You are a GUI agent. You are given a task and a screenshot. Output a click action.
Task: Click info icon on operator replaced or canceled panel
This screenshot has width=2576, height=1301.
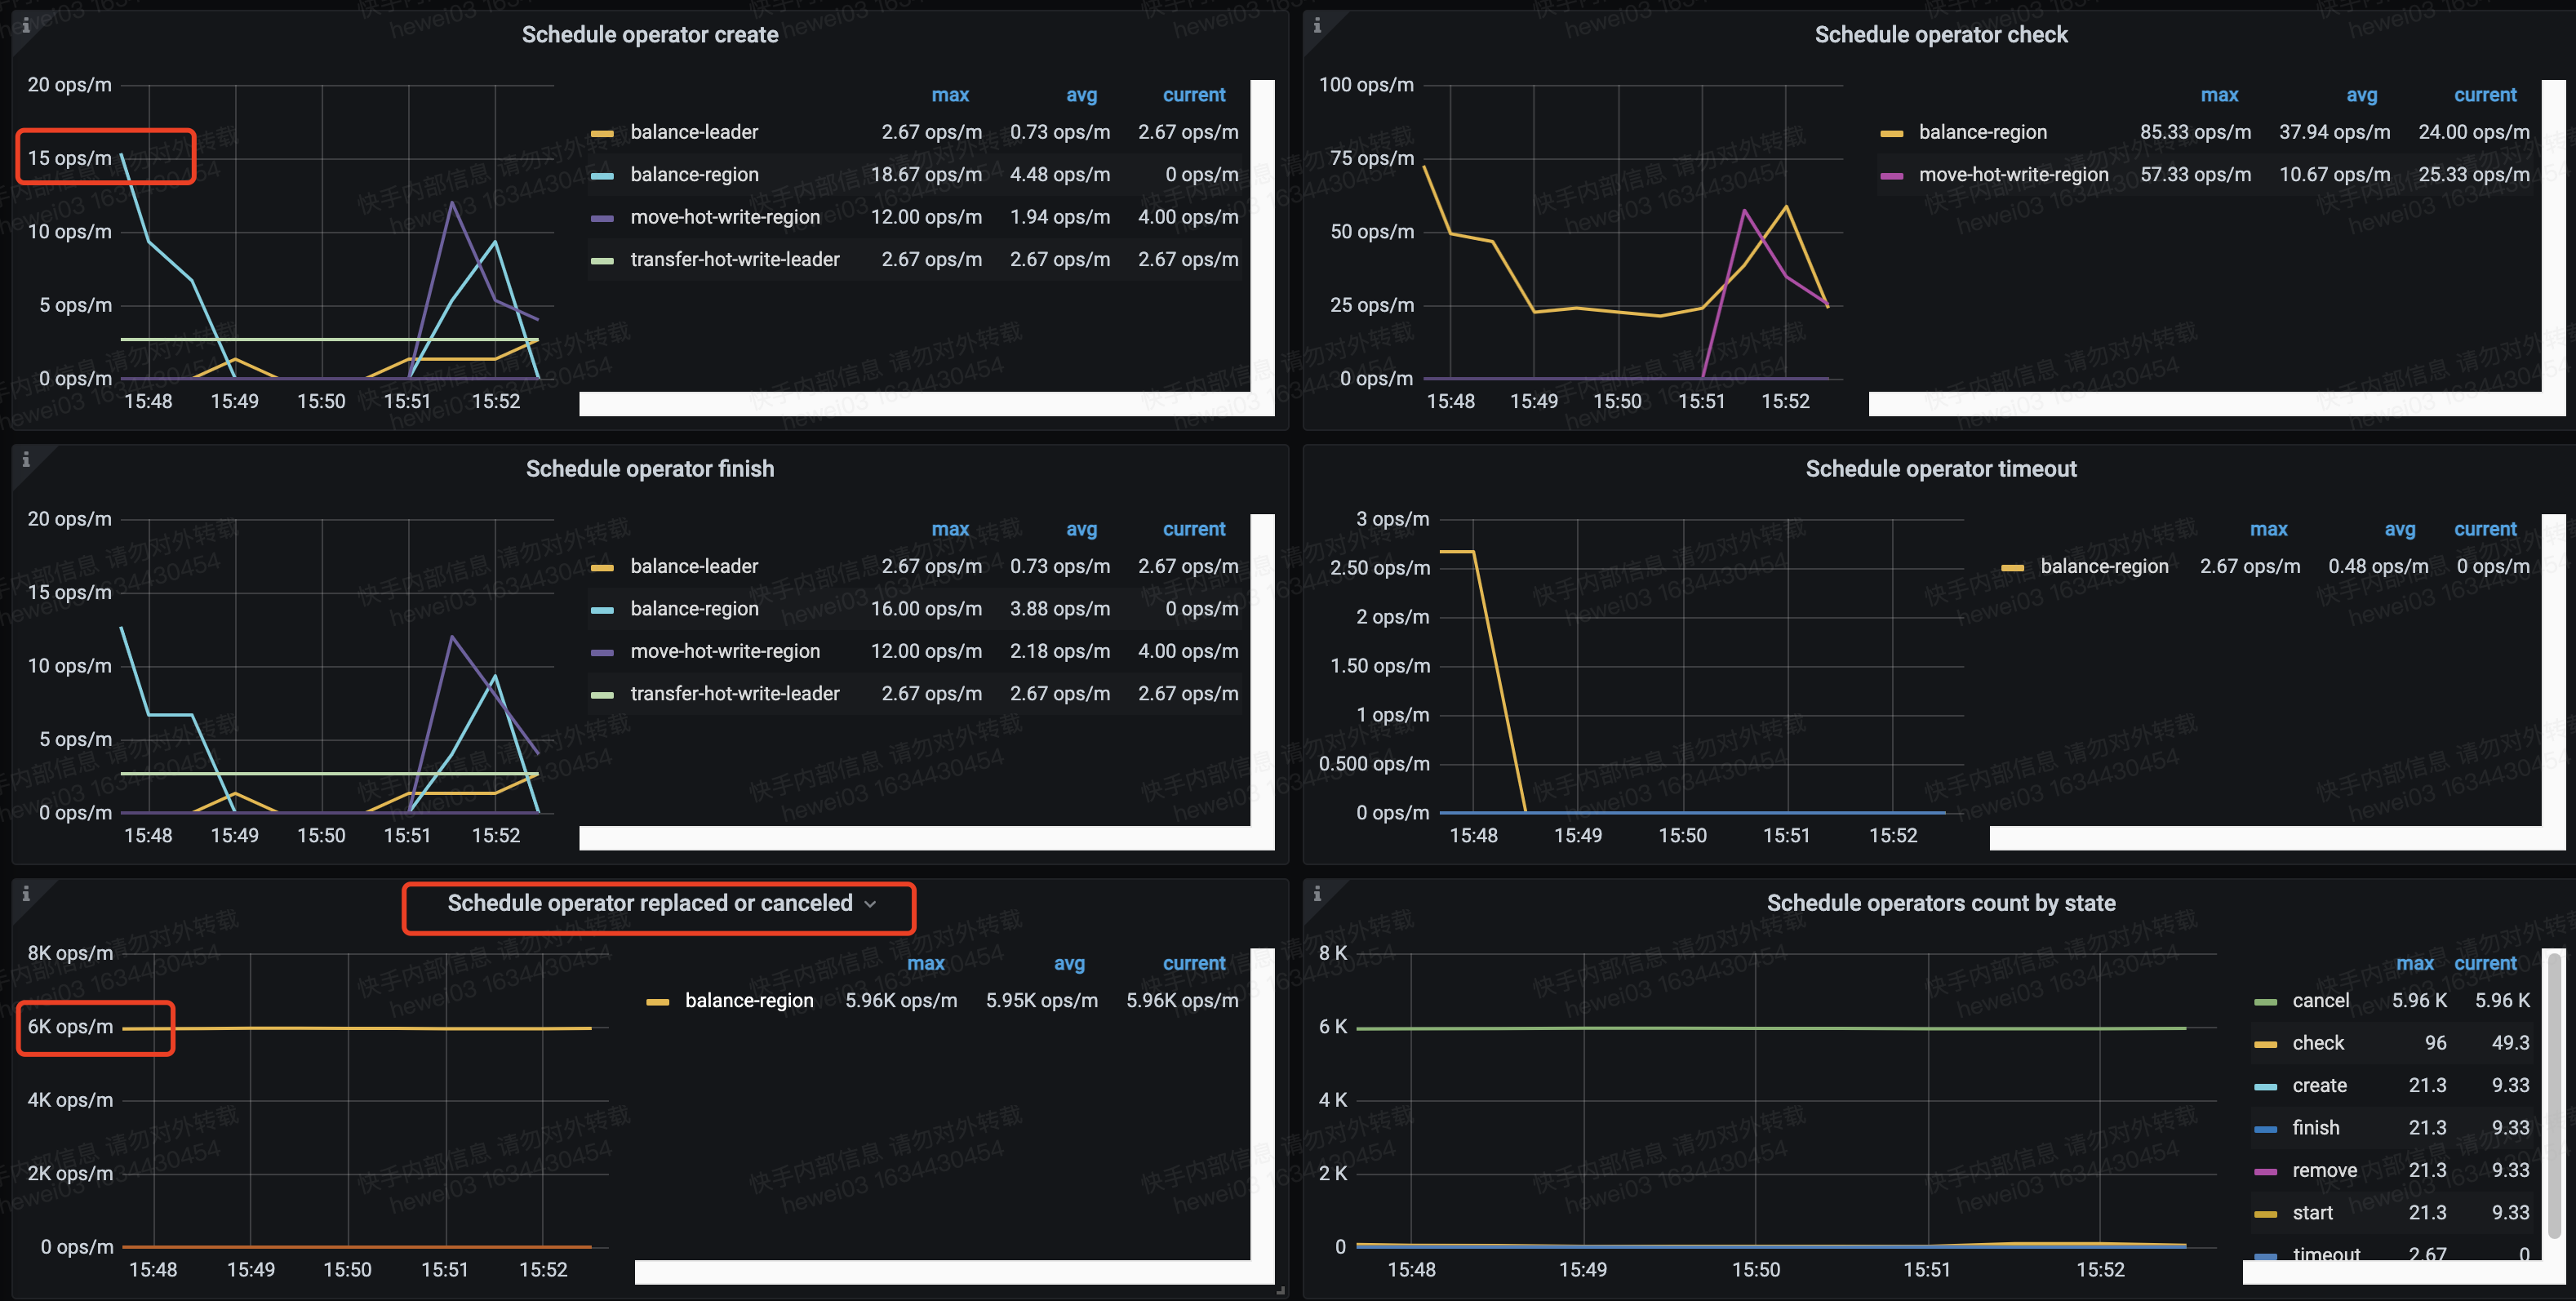pos(26,893)
